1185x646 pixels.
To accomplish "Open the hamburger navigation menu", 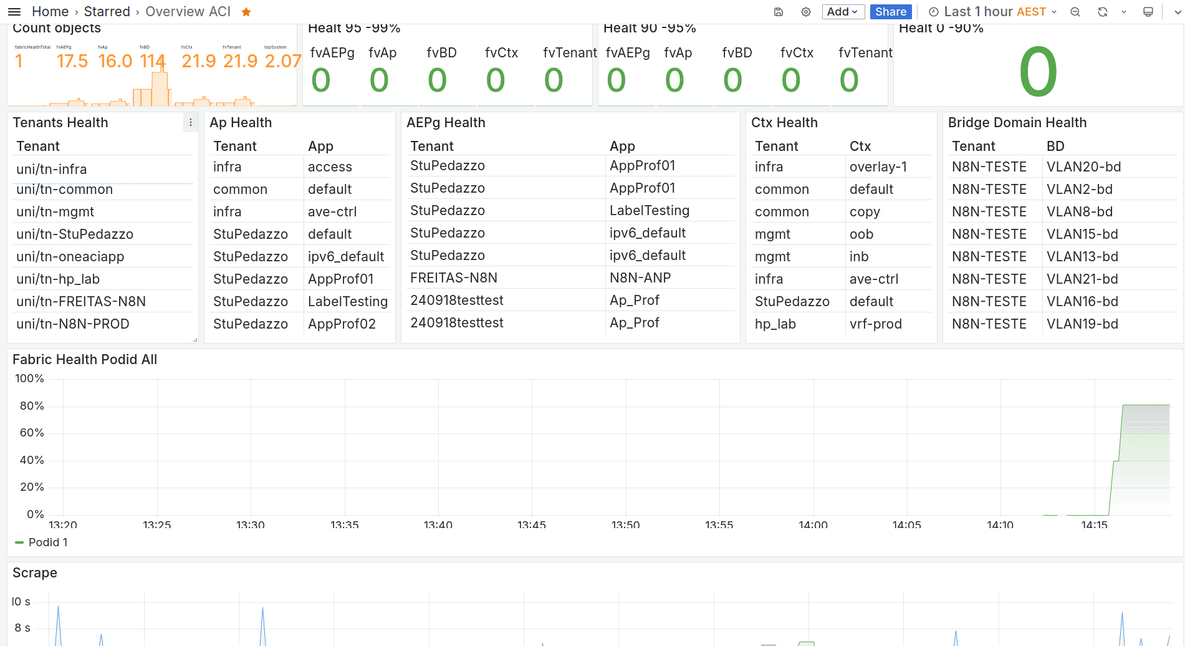I will (x=14, y=12).
